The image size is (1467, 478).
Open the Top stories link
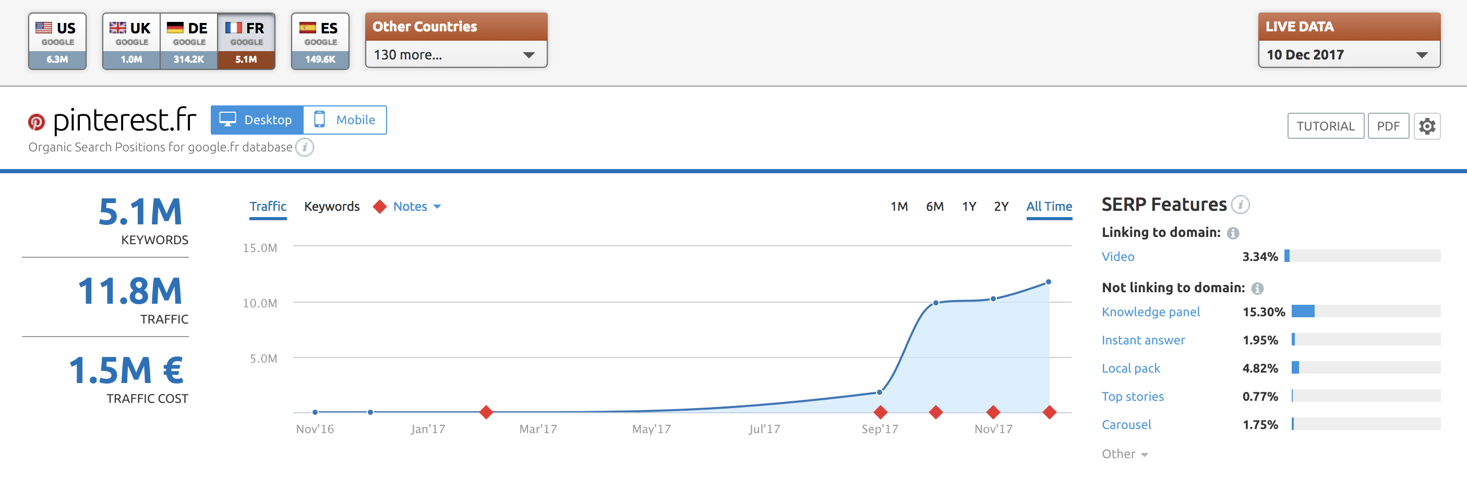point(1133,397)
